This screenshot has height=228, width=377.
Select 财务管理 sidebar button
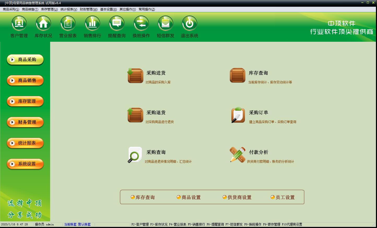coord(25,122)
